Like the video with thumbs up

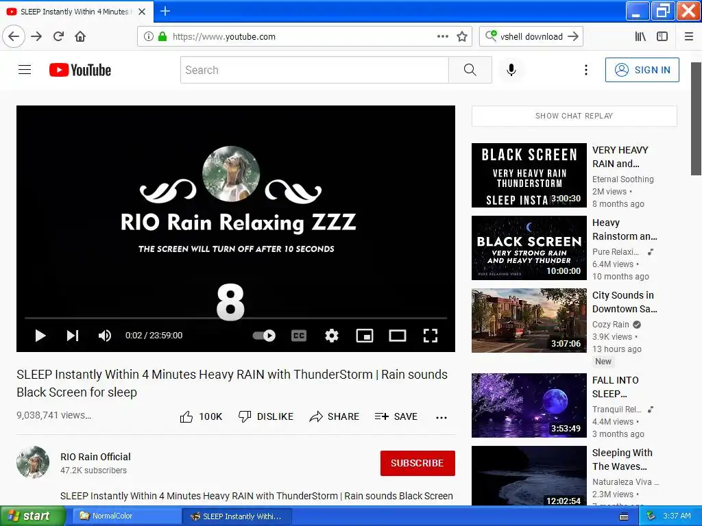(201, 417)
